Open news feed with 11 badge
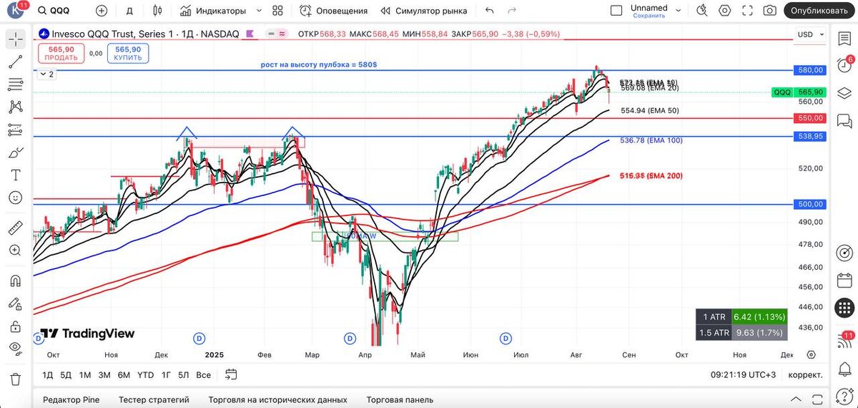Image resolution: width=858 pixels, height=408 pixels. [x=844, y=341]
